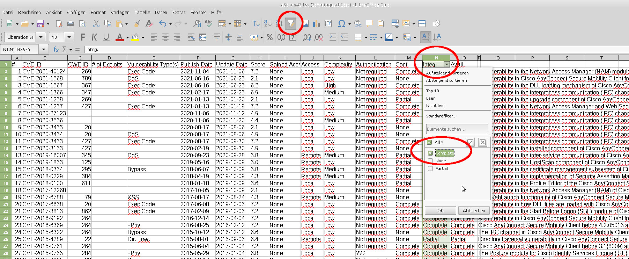Toggle italic formatting (K)
This screenshot has height=259, width=629.
(94, 37)
